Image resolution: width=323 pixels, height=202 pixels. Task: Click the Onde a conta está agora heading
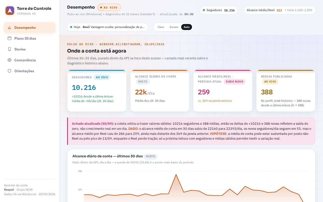tap(97, 51)
